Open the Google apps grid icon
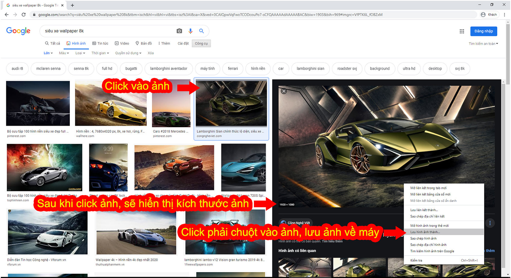The width and height of the screenshot is (511, 278). (462, 31)
